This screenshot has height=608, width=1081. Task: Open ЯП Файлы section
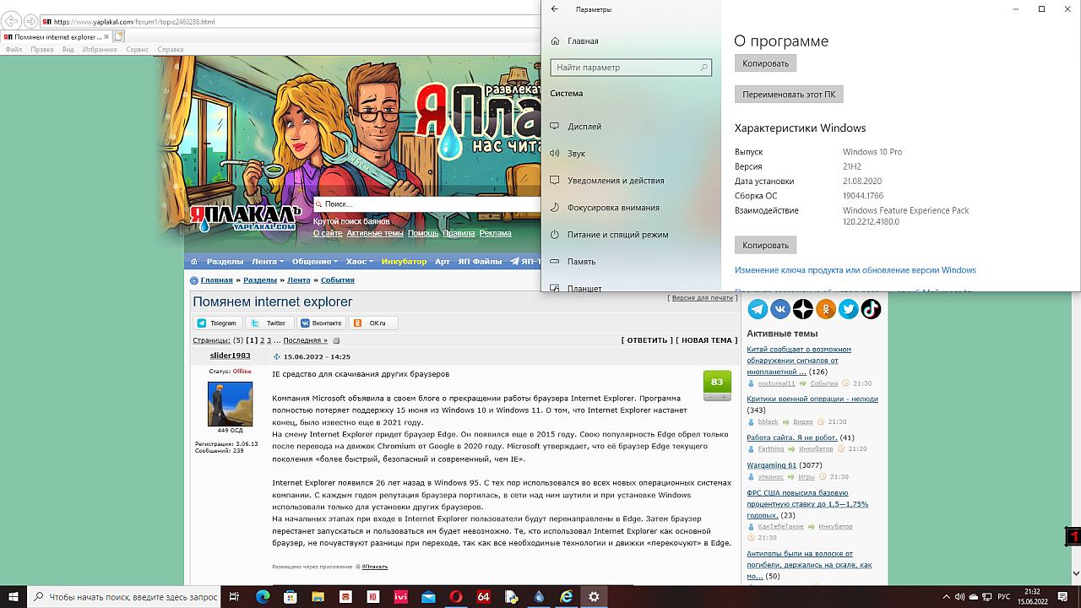point(480,262)
